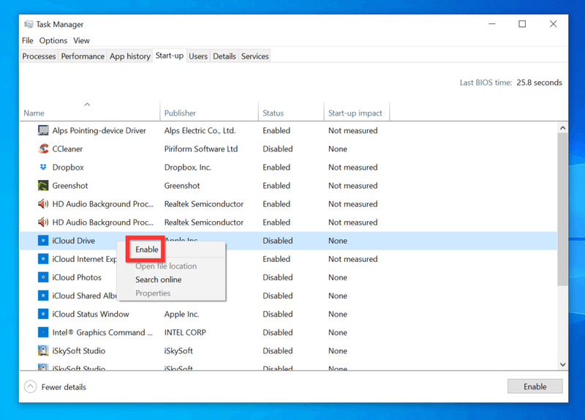Click INTEL CORP publisher cell
The image size is (585, 420).
tap(185, 332)
